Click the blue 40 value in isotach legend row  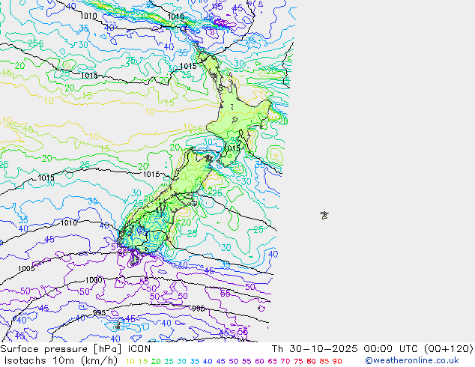[x=208, y=361]
